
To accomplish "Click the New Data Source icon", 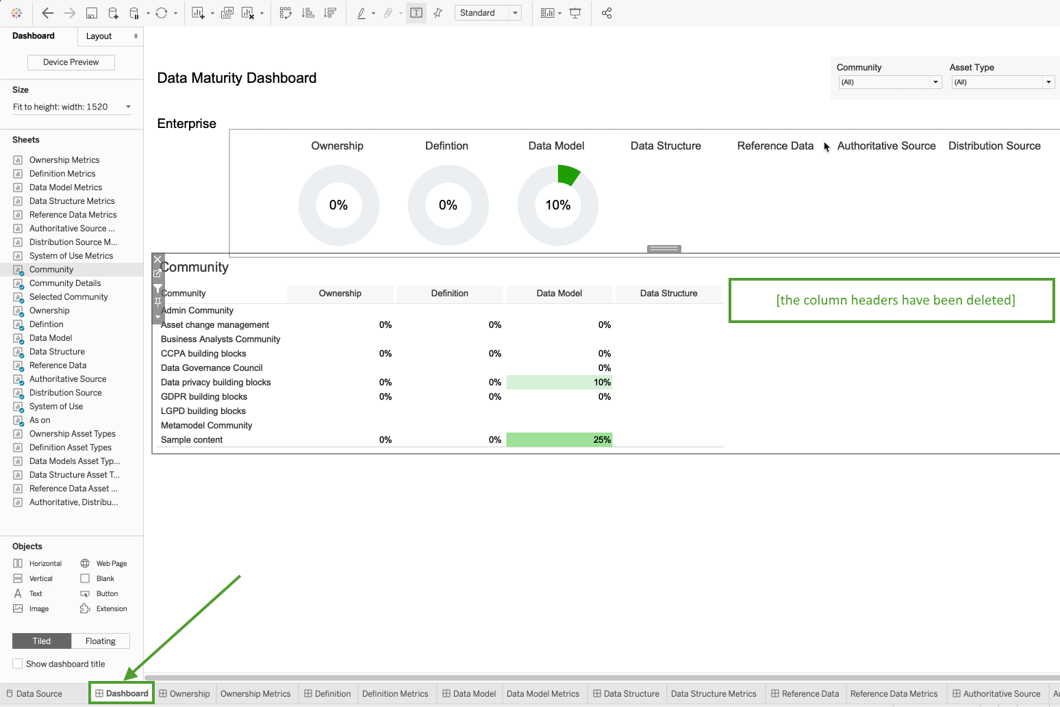I will [114, 13].
